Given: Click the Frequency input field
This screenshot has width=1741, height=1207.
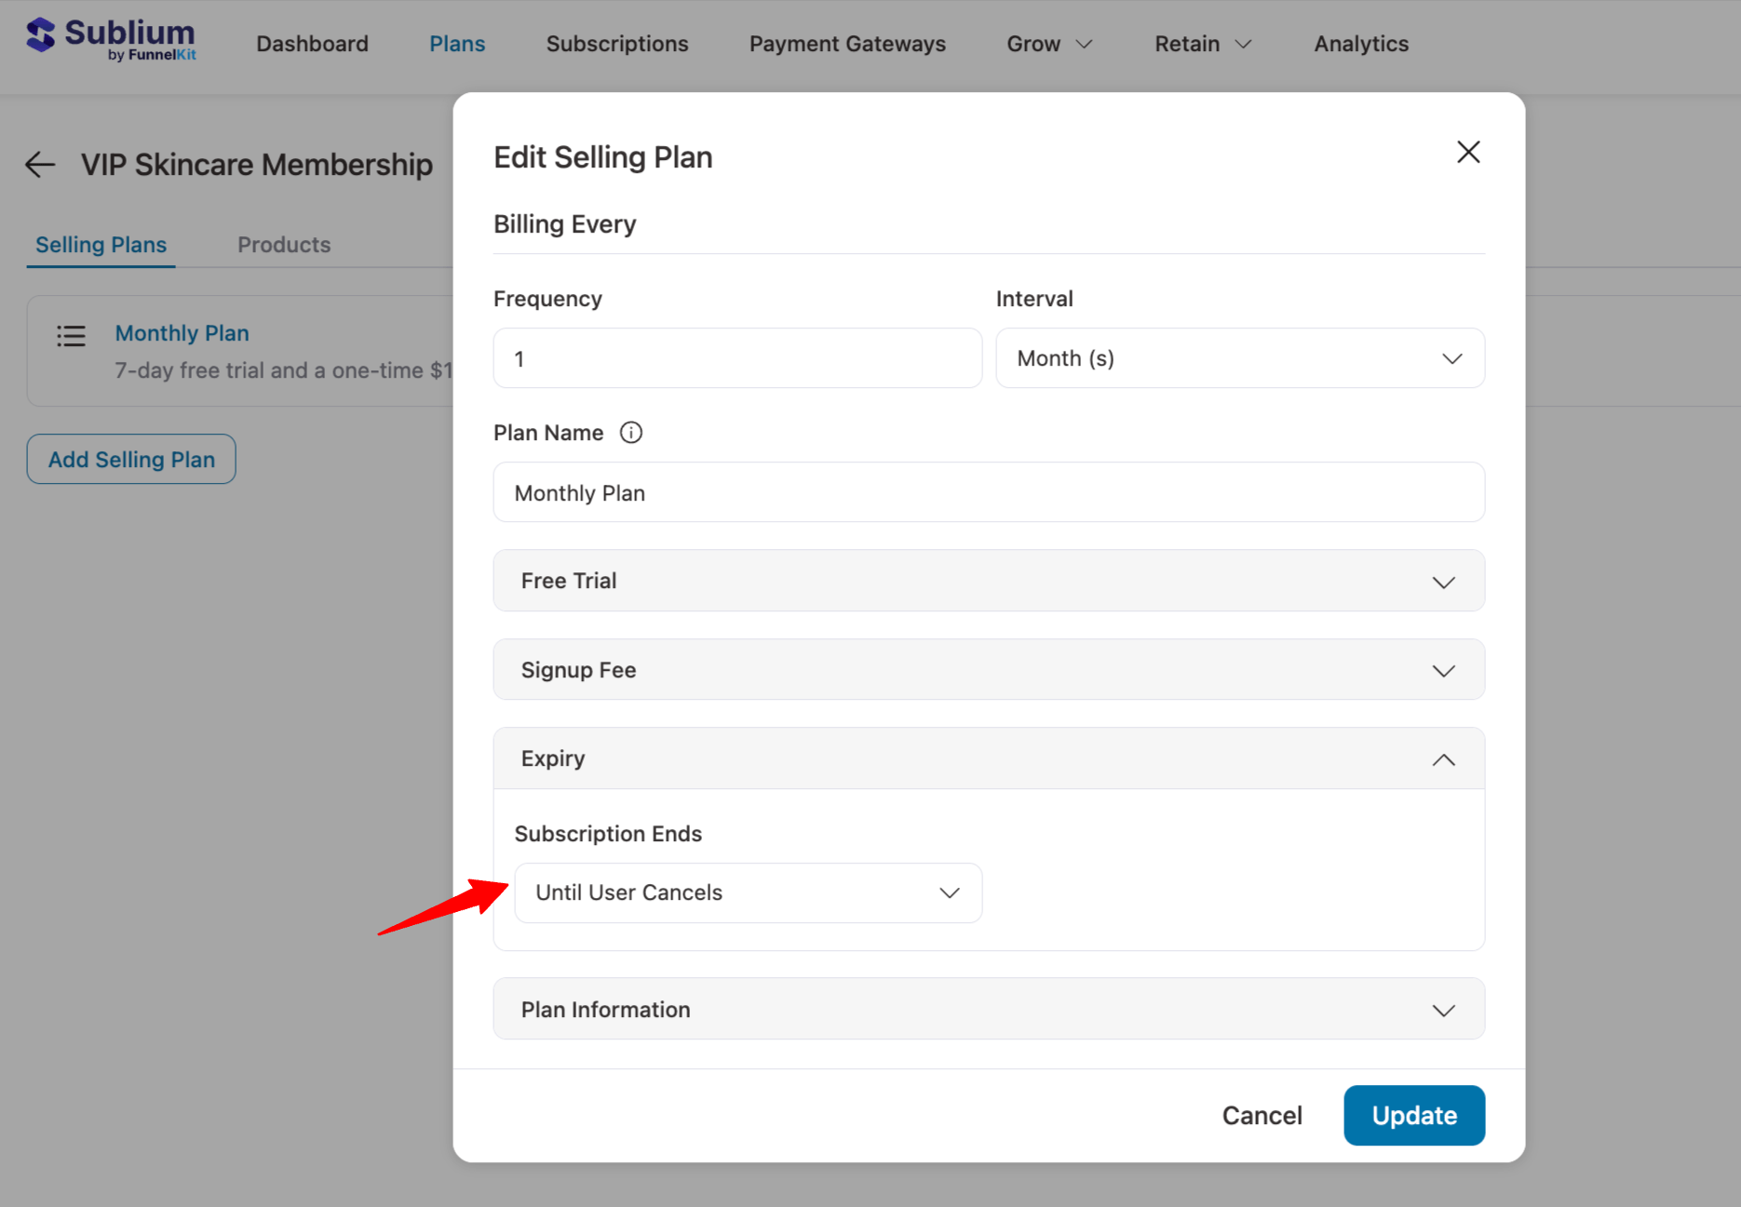Looking at the screenshot, I should coord(737,357).
